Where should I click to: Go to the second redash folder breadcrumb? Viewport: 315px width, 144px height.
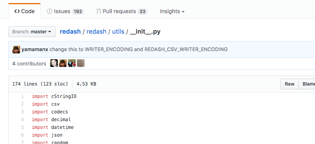pos(97,32)
